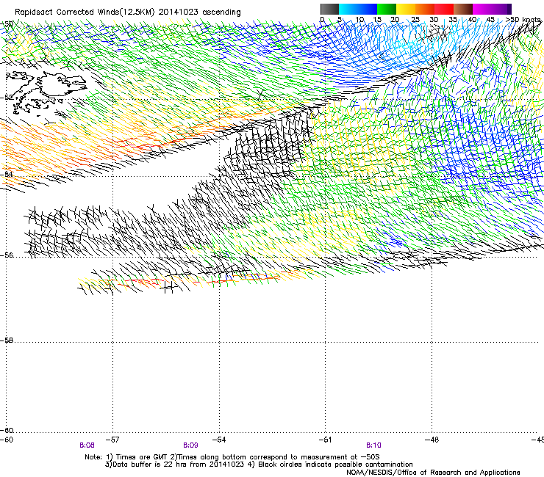Viewport: 544px width, 477px height.
Task: Select the yellow 20-25 knots color swatch
Action: (406, 9)
